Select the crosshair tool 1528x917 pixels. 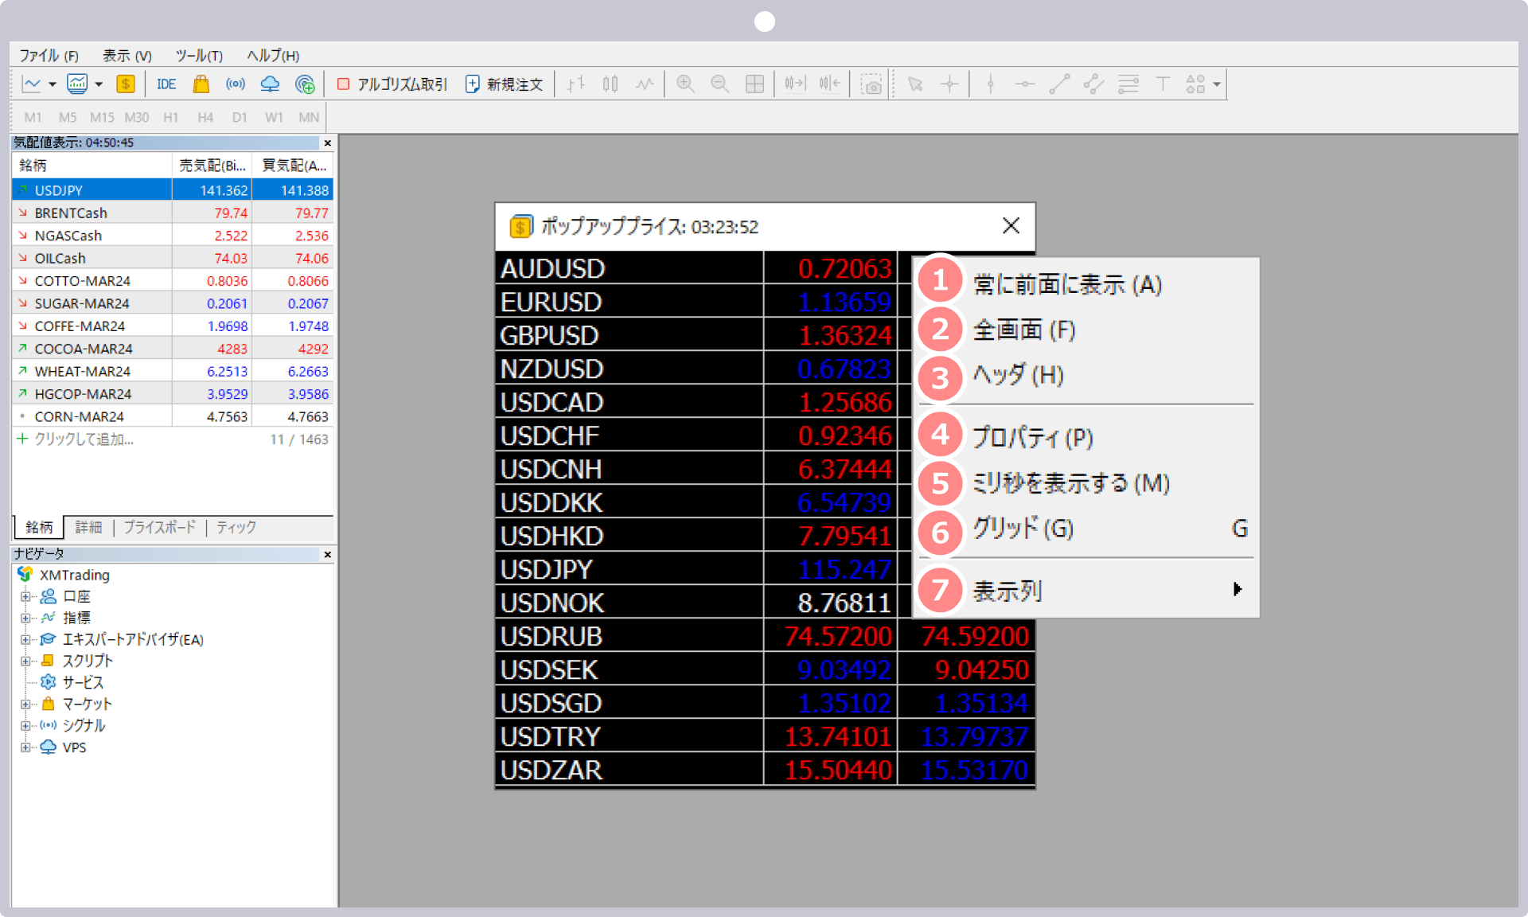(x=949, y=84)
